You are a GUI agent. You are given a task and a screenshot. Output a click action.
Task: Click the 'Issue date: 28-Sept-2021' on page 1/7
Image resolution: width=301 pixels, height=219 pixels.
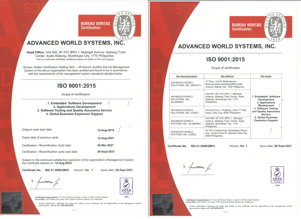click(x=116, y=170)
